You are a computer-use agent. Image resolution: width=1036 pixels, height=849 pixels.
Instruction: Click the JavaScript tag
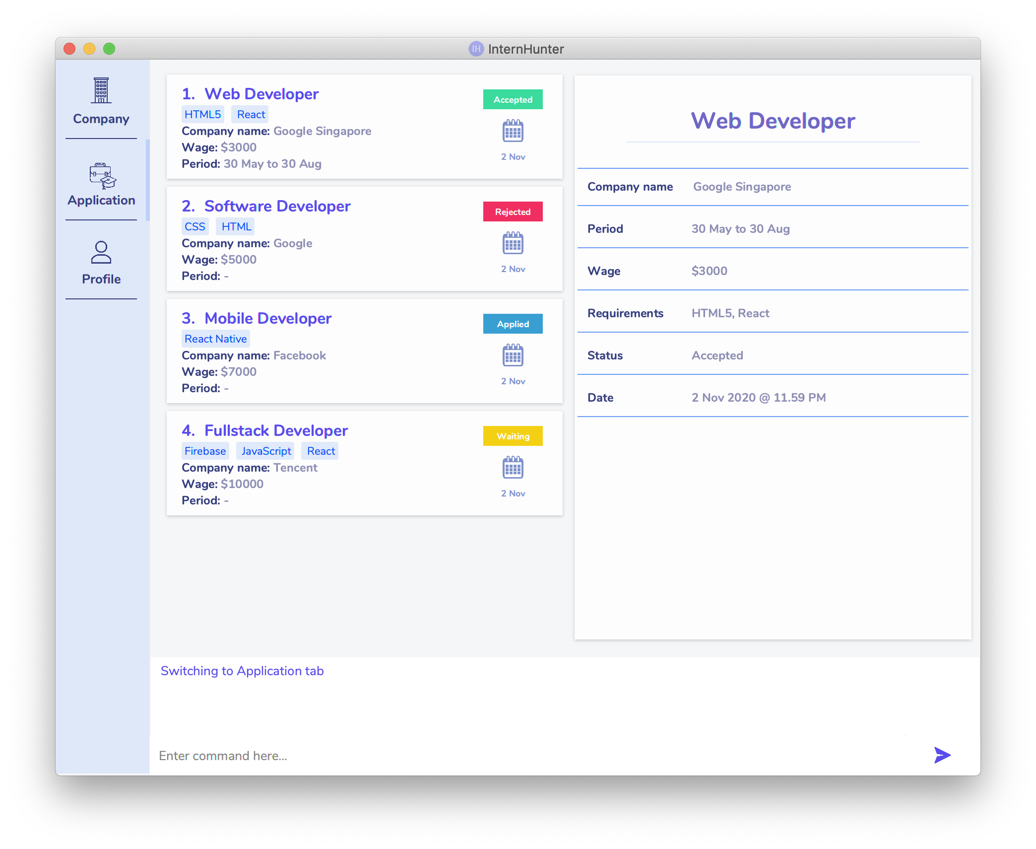point(266,451)
